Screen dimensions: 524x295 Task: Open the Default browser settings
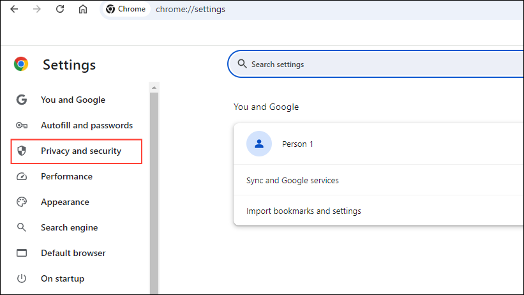(73, 253)
